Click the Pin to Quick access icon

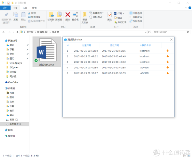(x=6, y=15)
